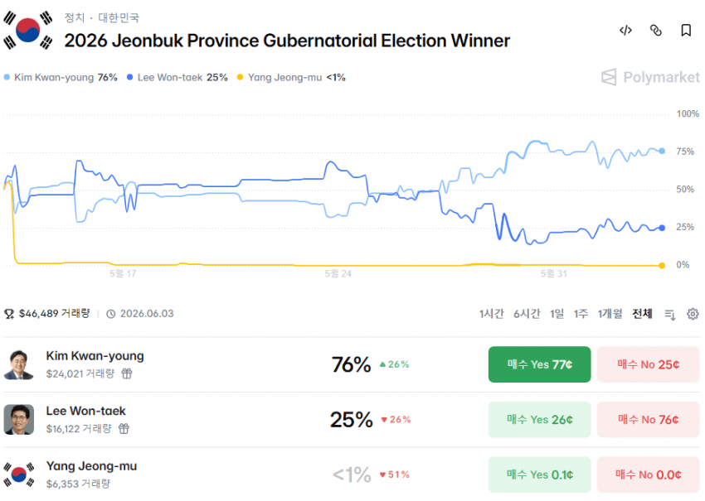Screen dimensions: 705x501
Task: Click the 정치 category link
Action: coord(74,17)
